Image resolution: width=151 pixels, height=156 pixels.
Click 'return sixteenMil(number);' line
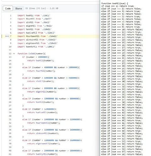[43, 133]
